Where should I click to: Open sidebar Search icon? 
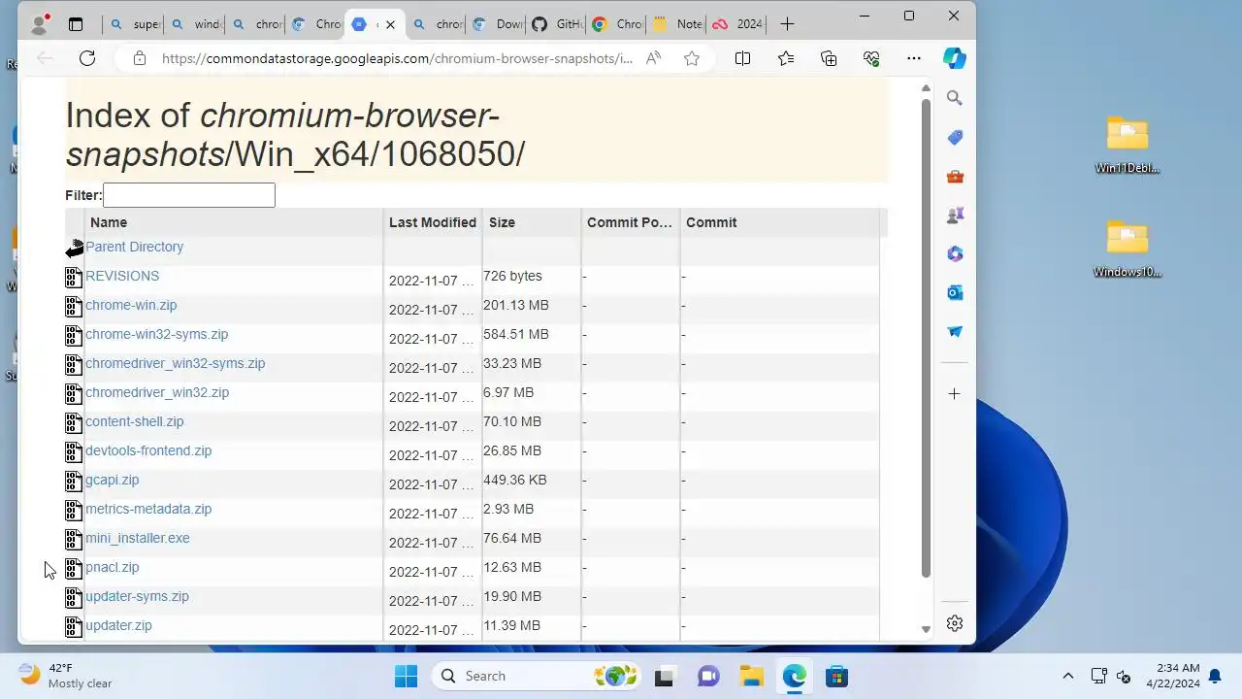(955, 98)
